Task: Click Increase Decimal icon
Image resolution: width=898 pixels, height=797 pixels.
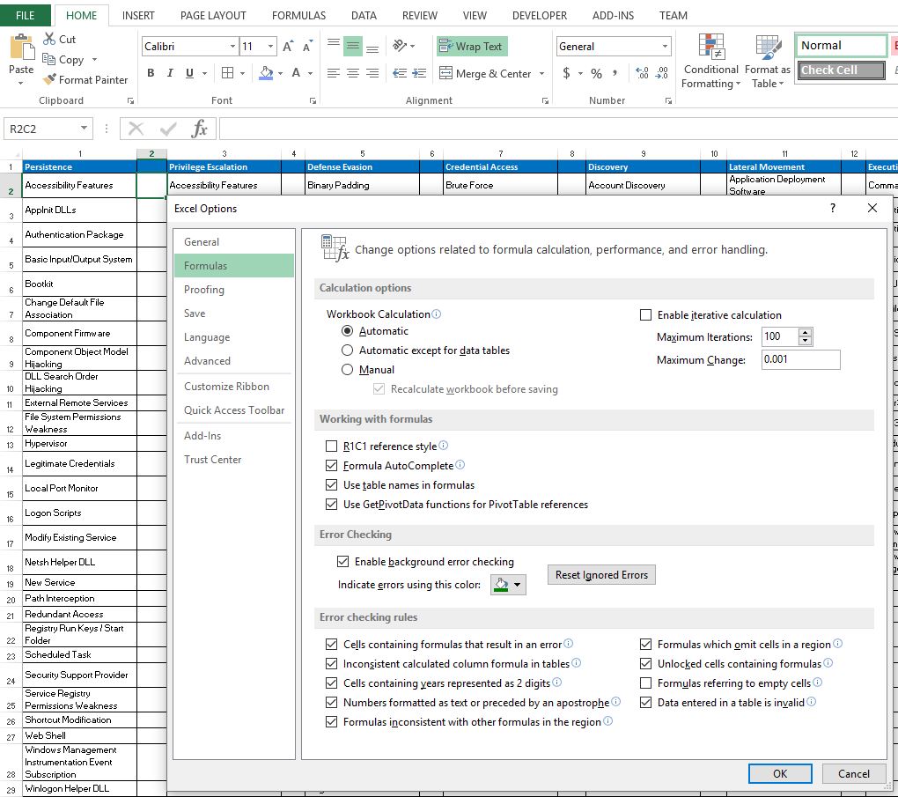Action: pos(642,73)
